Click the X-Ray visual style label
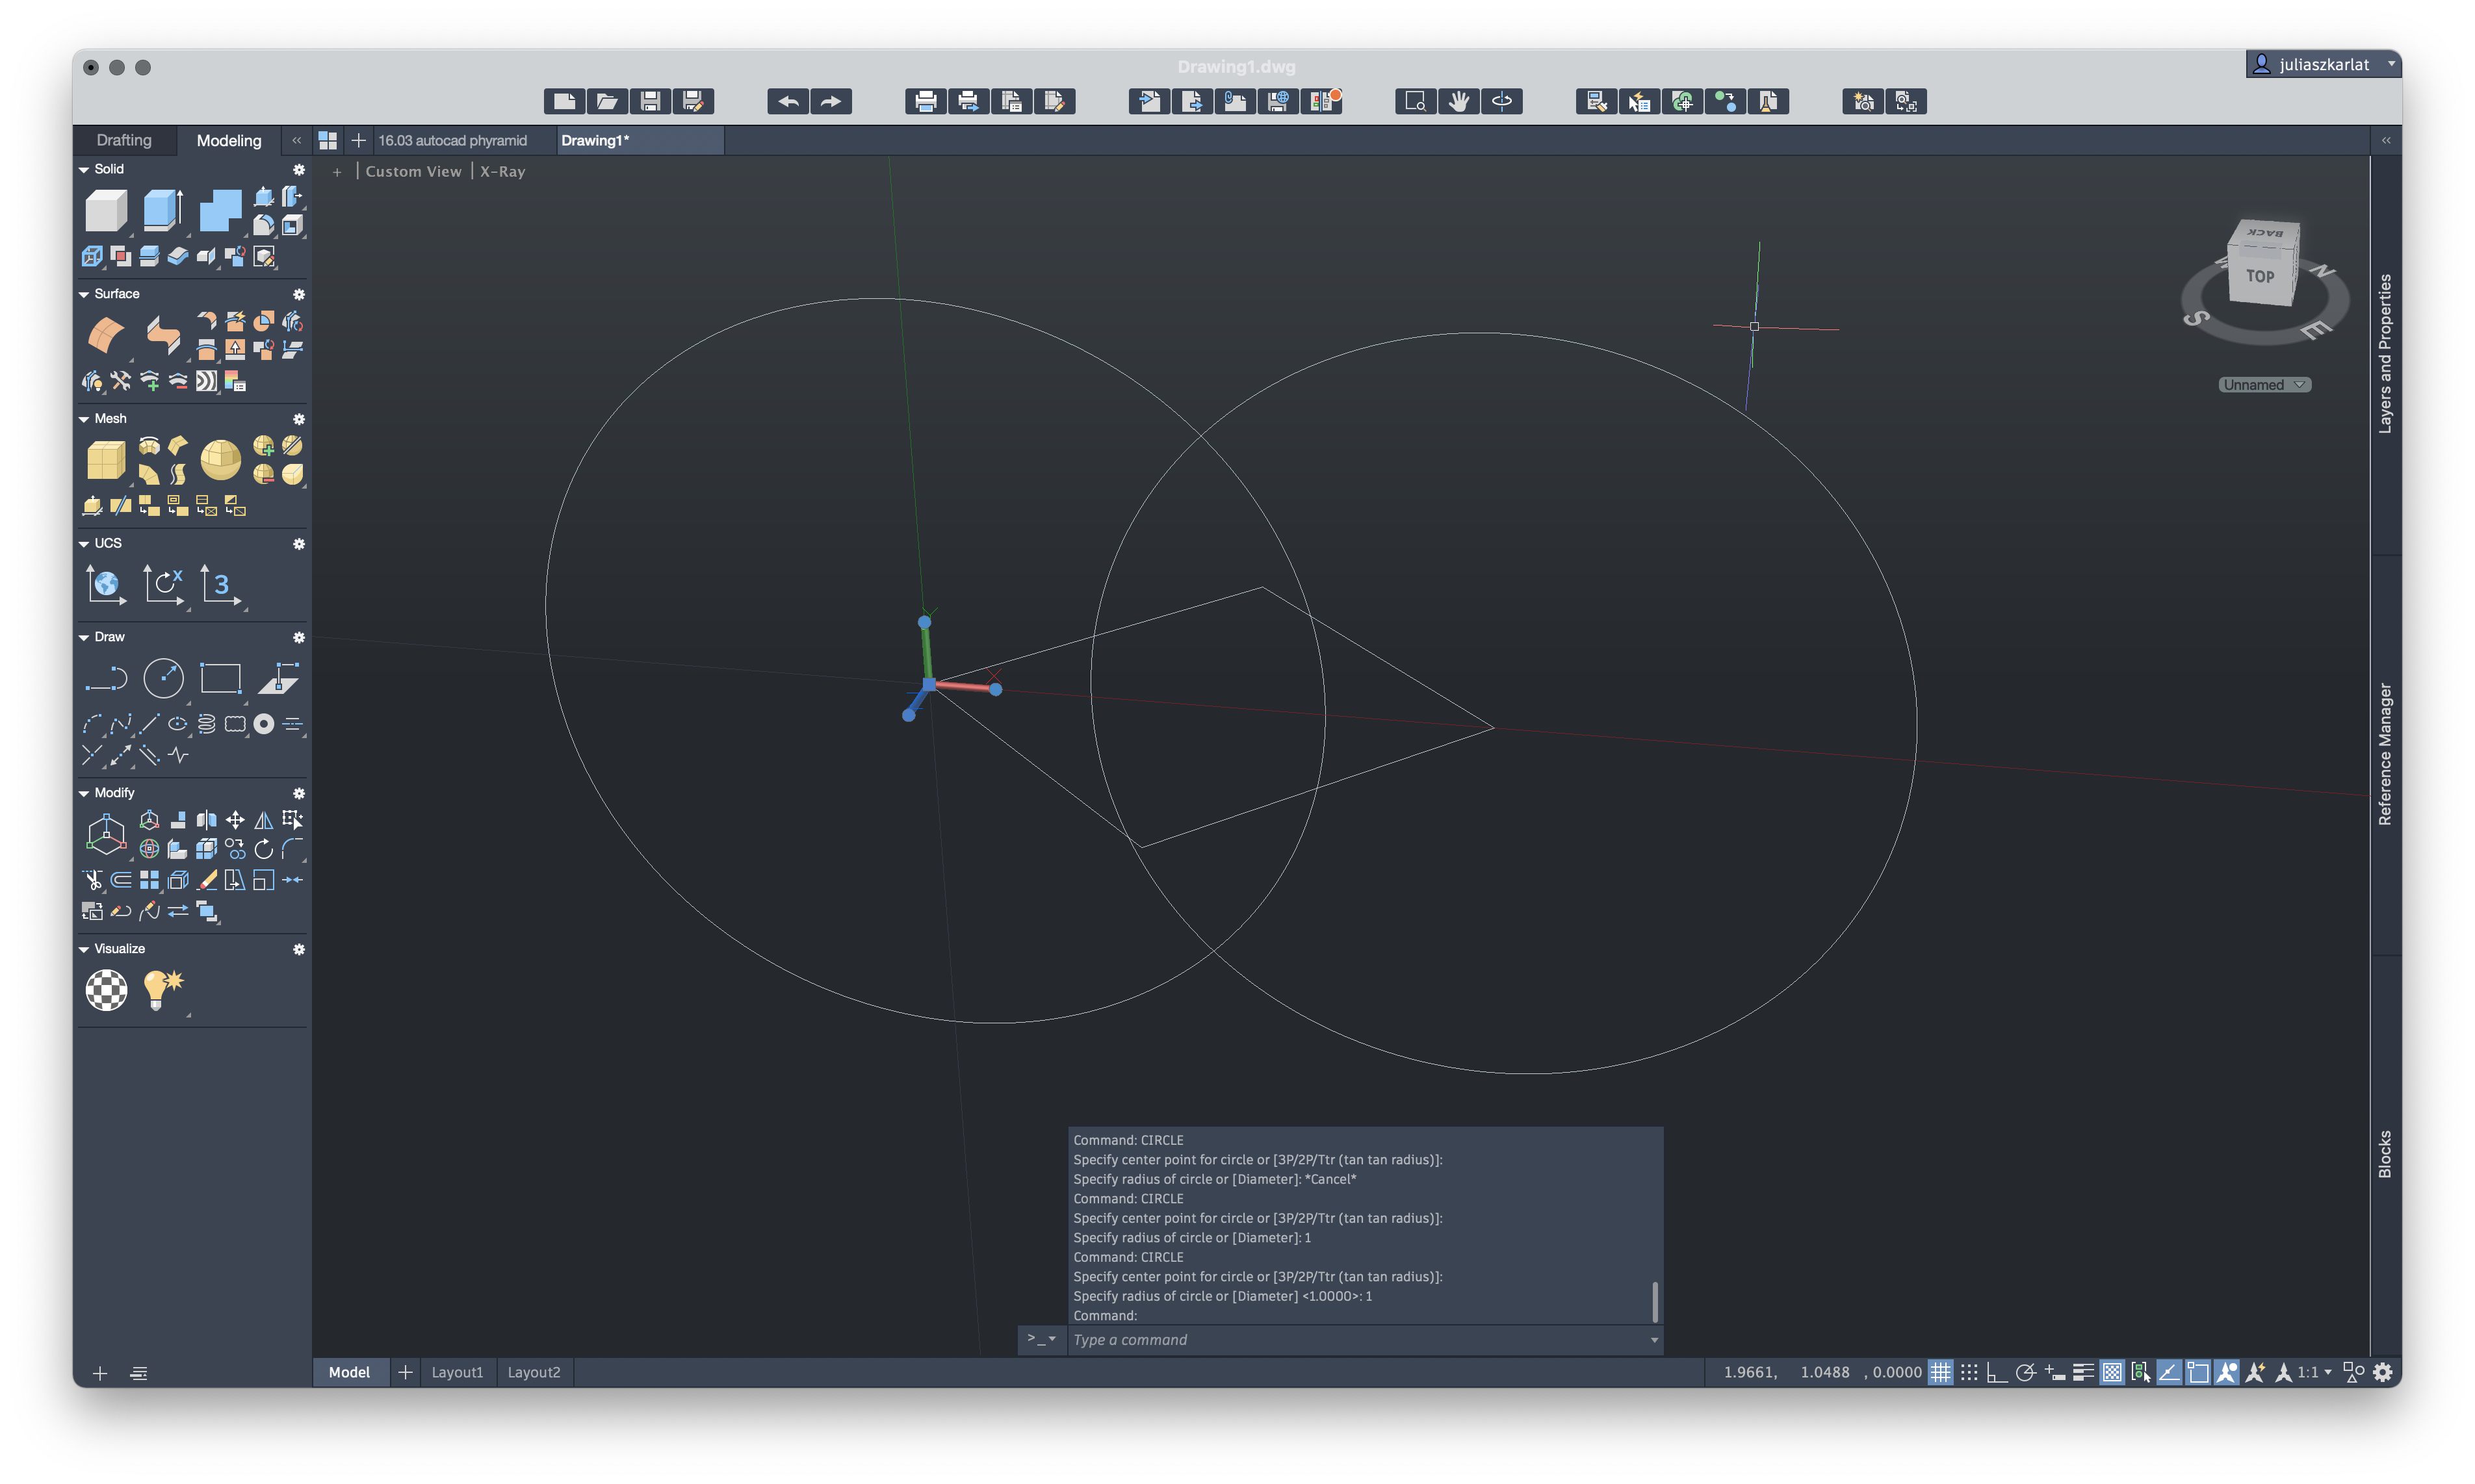2475x1484 pixels. point(502,171)
